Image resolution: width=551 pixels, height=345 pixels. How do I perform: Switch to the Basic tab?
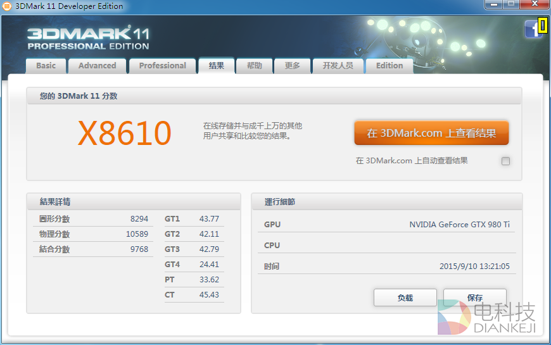pyautogui.click(x=46, y=66)
